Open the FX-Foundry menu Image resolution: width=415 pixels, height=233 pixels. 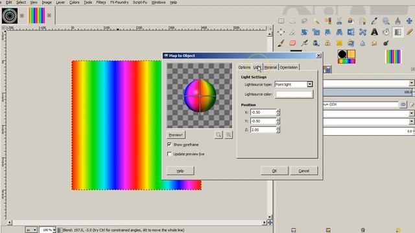[x=119, y=3]
